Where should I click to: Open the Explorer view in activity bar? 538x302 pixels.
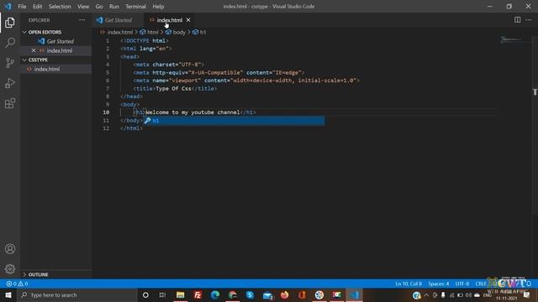tap(10, 23)
